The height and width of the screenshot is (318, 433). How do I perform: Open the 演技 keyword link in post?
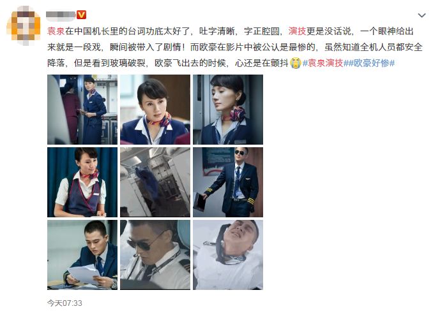pos(297,31)
